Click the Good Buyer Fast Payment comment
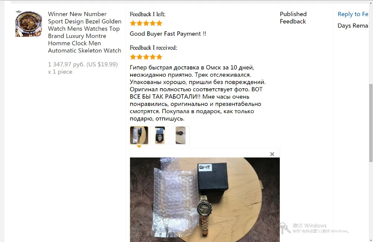This screenshot has height=242, width=373. (168, 34)
